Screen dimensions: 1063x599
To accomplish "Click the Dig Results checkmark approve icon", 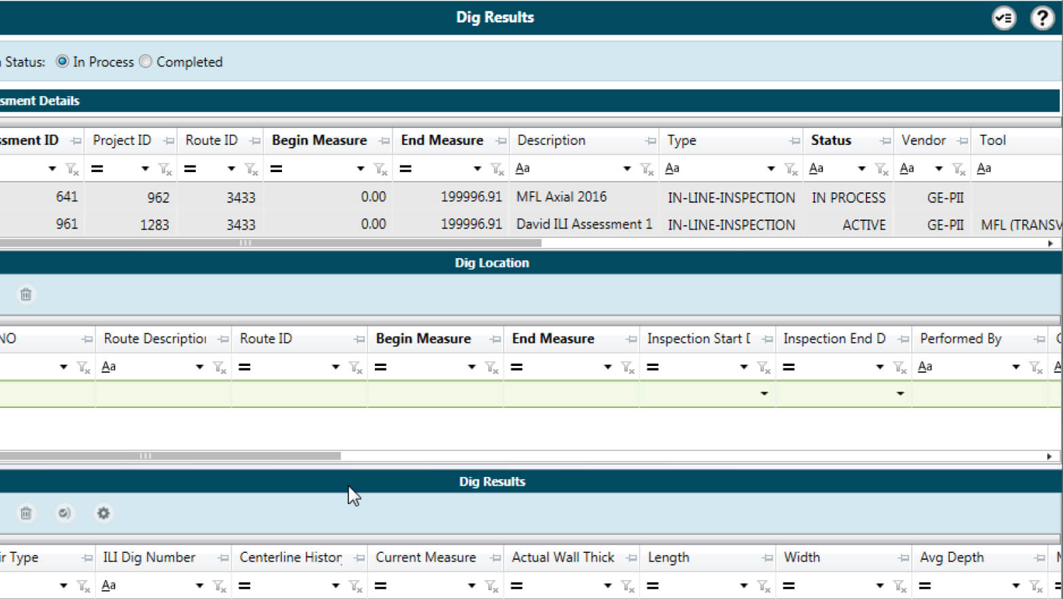I will pos(64,513).
